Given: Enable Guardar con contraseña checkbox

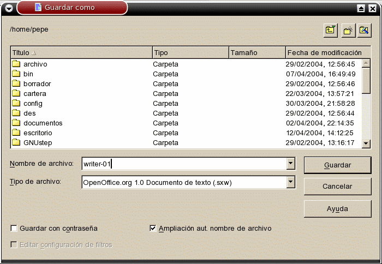Looking at the screenshot, I should pyautogui.click(x=14, y=229).
